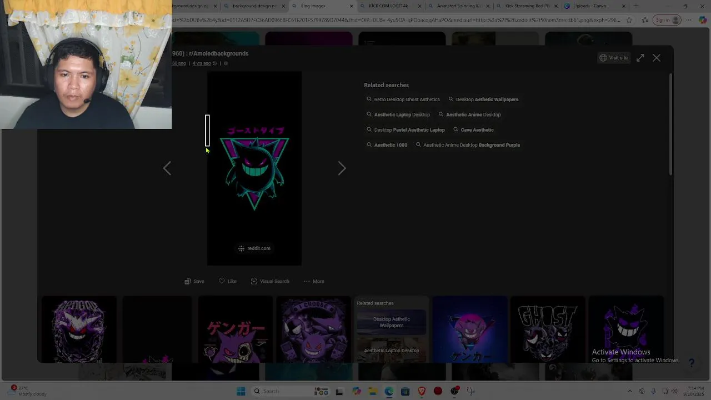This screenshot has width=711, height=400.
Task: Open the Windows Start menu
Action: [x=241, y=391]
